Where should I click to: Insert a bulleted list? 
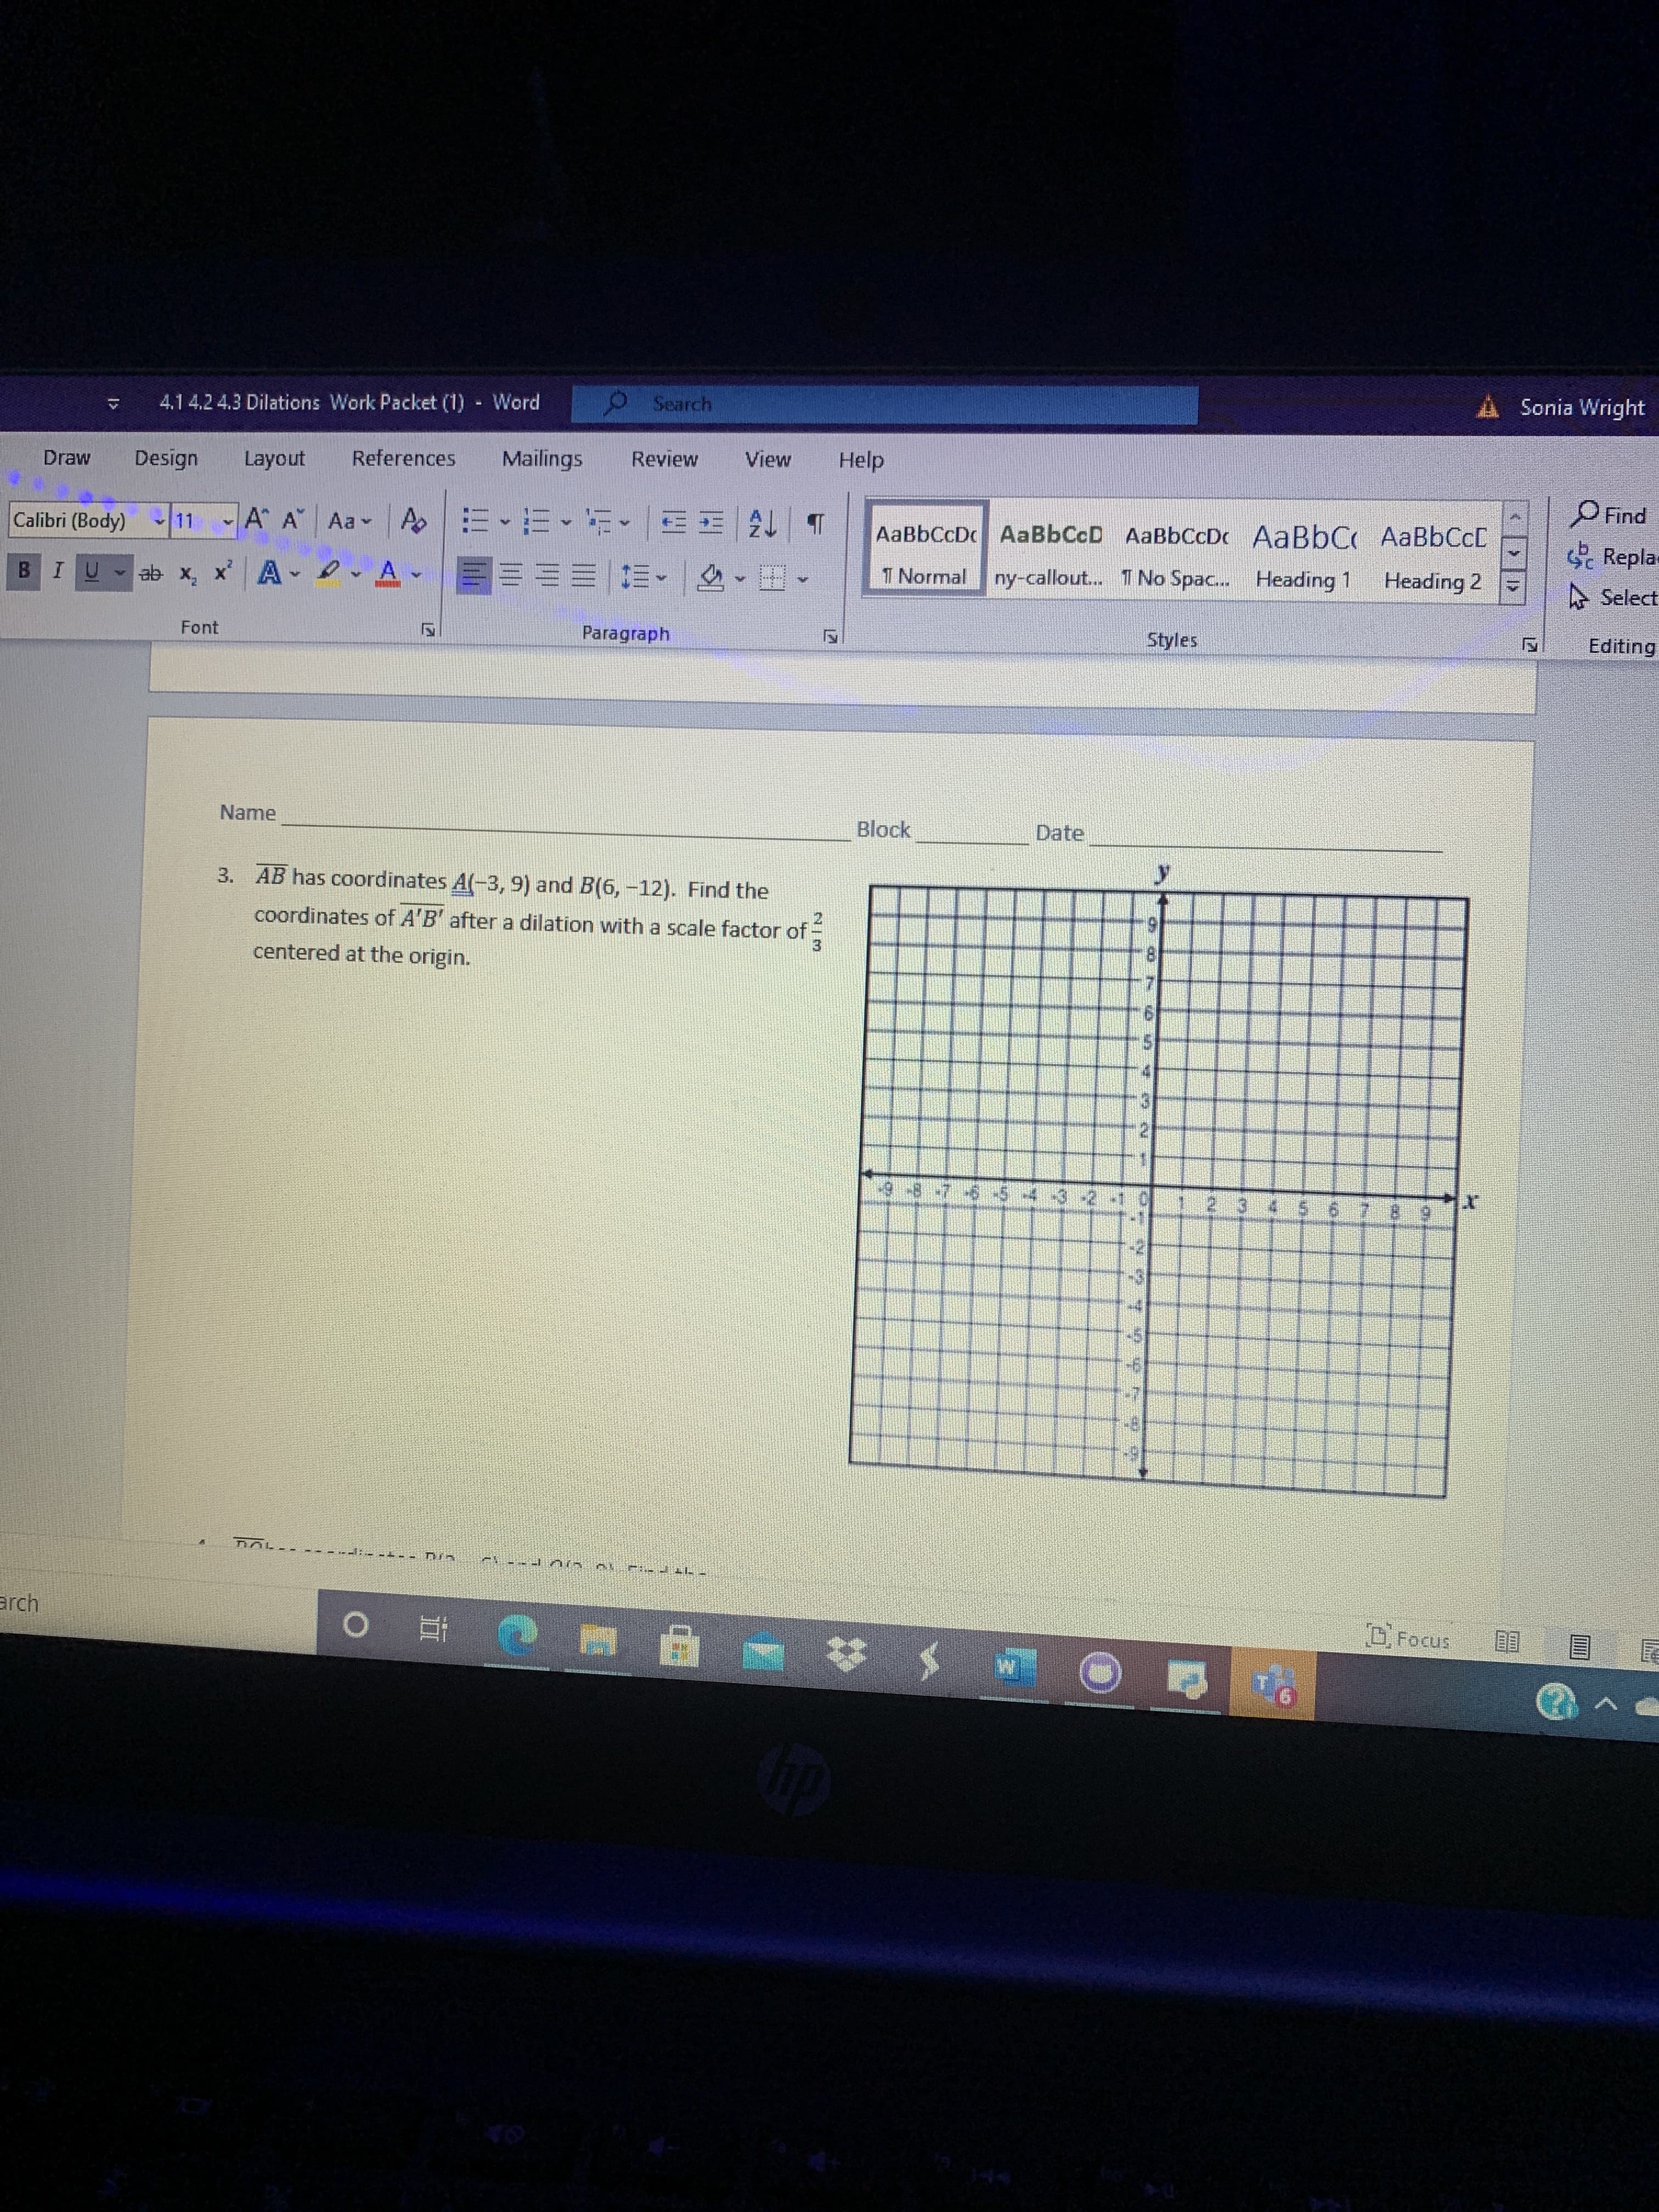(475, 520)
